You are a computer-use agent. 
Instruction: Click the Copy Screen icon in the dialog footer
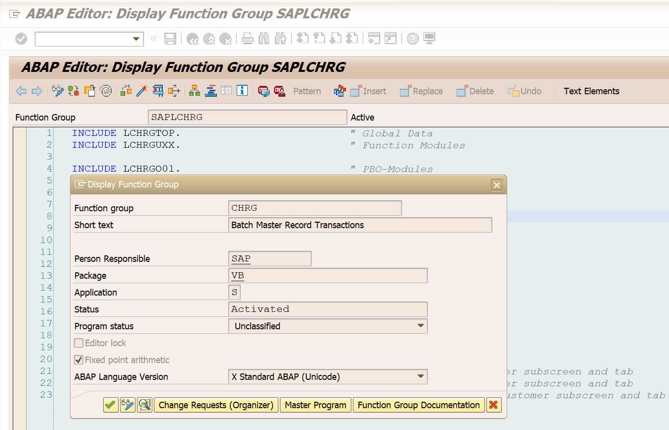(144, 405)
